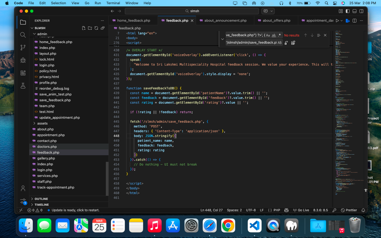This screenshot has height=238, width=381.
Task: Expand the OUTLINE section
Action: 41,199
